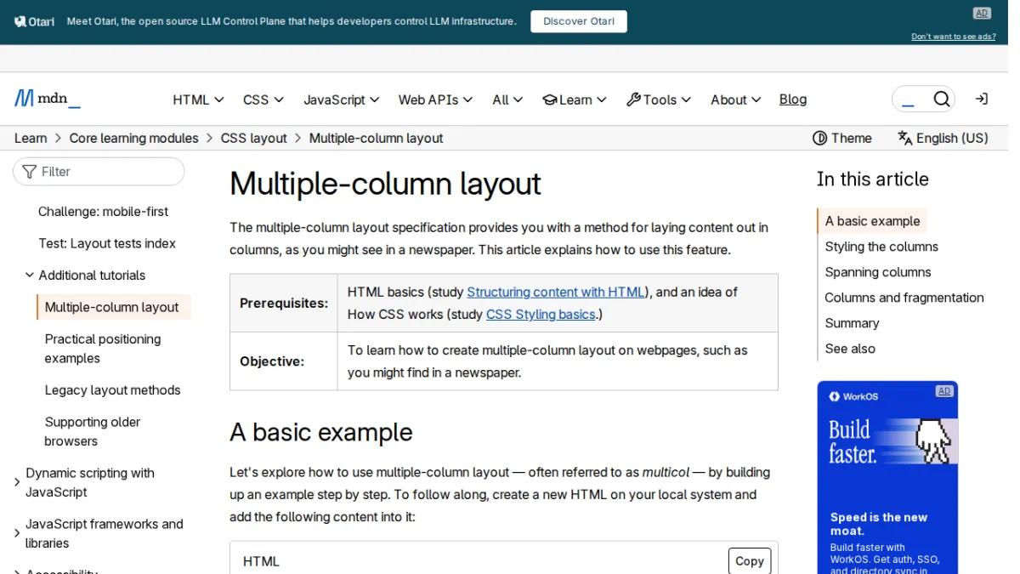
Task: Open the Learn menu in the top navigation
Action: 575,99
